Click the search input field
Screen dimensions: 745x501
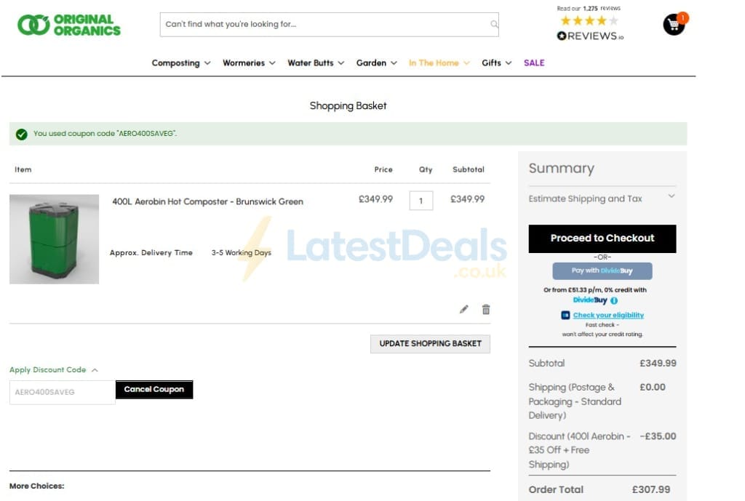[x=329, y=24]
